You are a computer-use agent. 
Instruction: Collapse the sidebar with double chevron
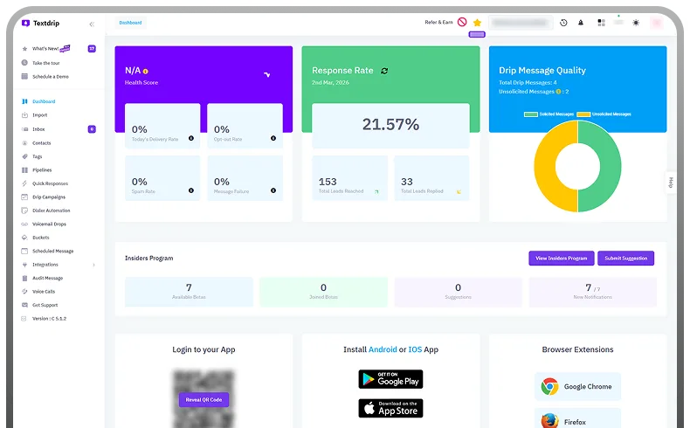(92, 24)
